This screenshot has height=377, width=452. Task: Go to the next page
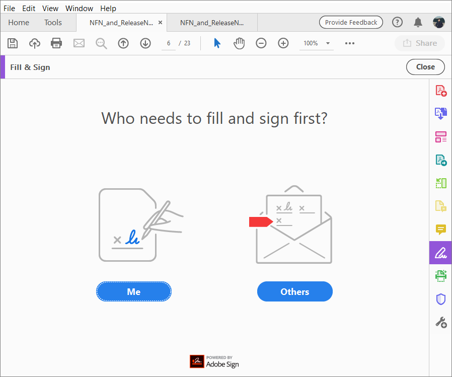click(145, 43)
